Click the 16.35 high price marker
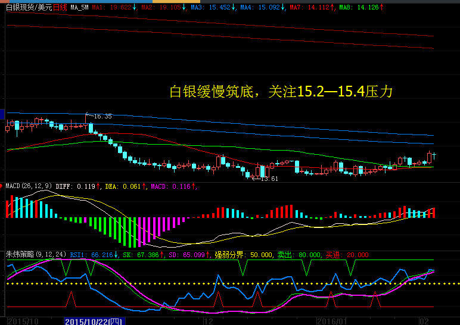The image size is (460, 325). 101,116
